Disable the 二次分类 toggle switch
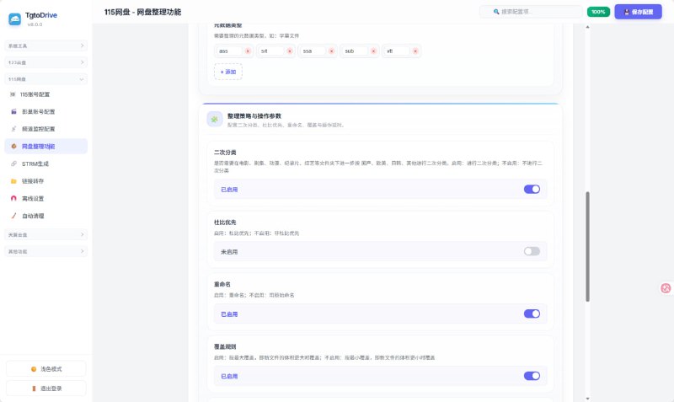The height and width of the screenshot is (402, 674). pyautogui.click(x=532, y=189)
